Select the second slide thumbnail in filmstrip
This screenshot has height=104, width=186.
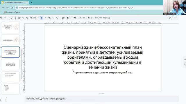tap(10, 40)
